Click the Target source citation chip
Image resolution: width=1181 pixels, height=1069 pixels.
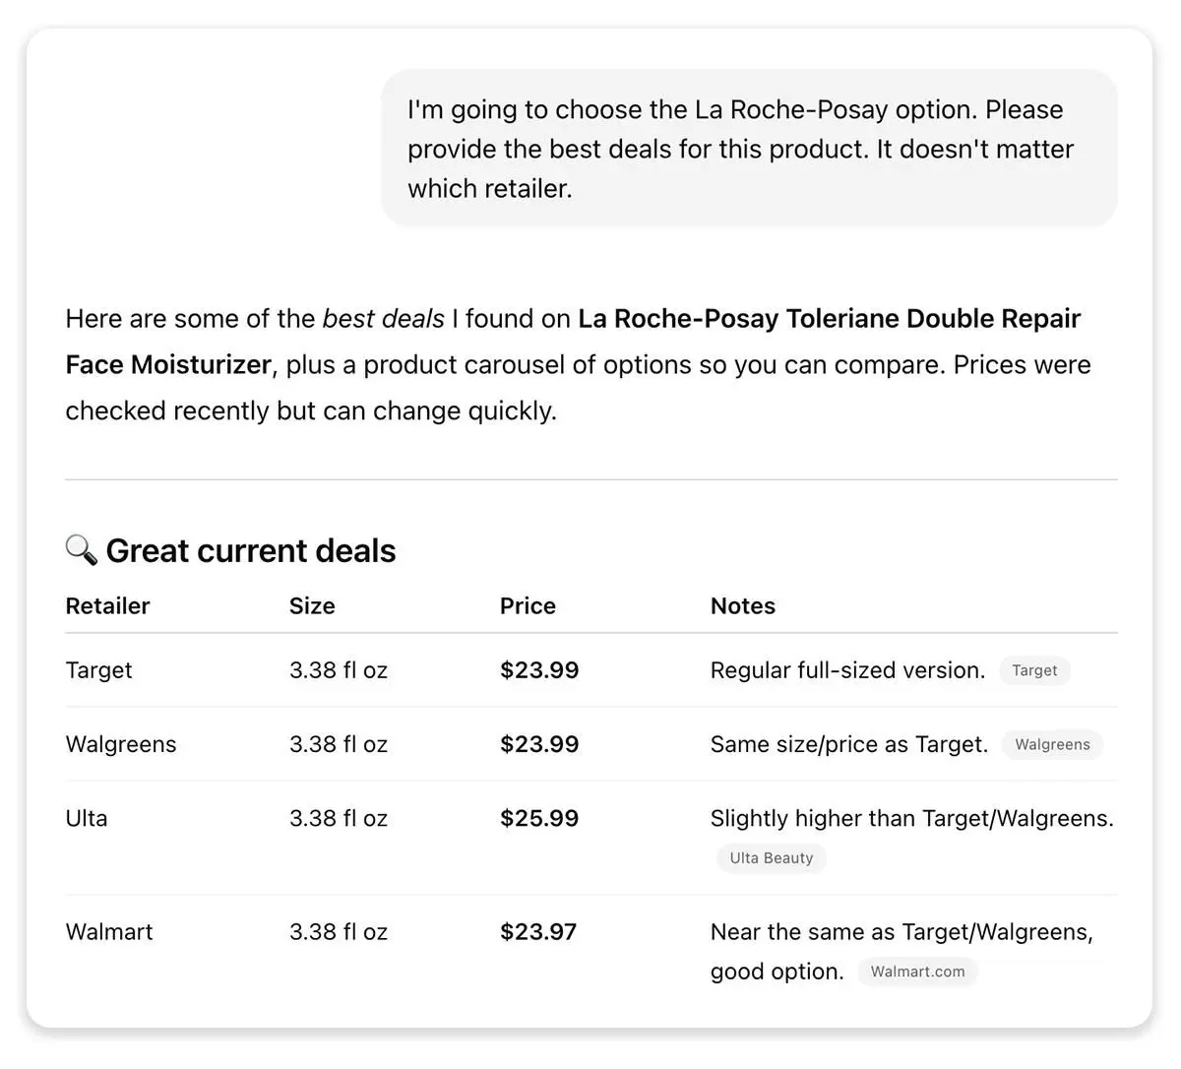click(1034, 670)
